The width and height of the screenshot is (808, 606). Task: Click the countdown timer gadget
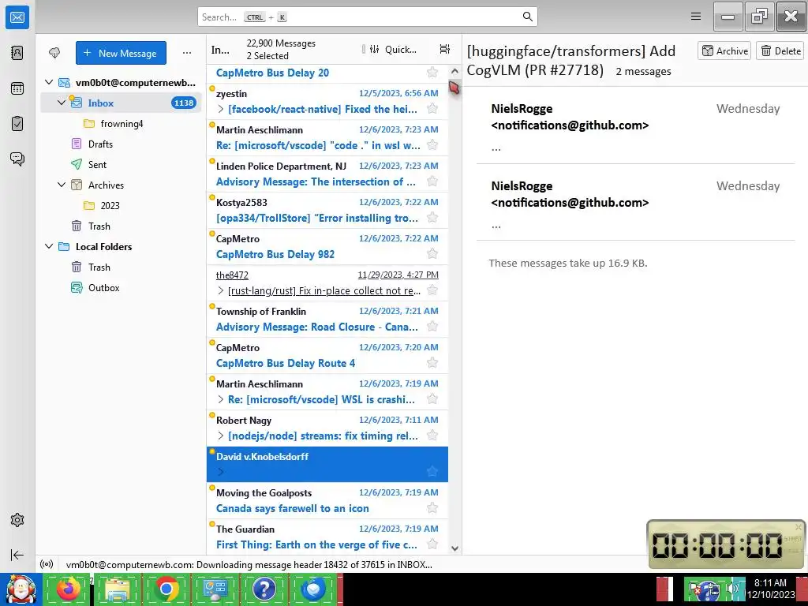(x=726, y=544)
